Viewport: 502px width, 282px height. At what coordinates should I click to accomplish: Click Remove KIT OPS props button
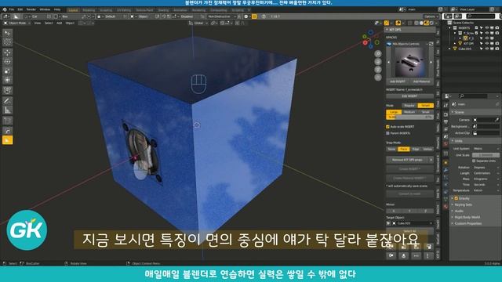[407, 160]
